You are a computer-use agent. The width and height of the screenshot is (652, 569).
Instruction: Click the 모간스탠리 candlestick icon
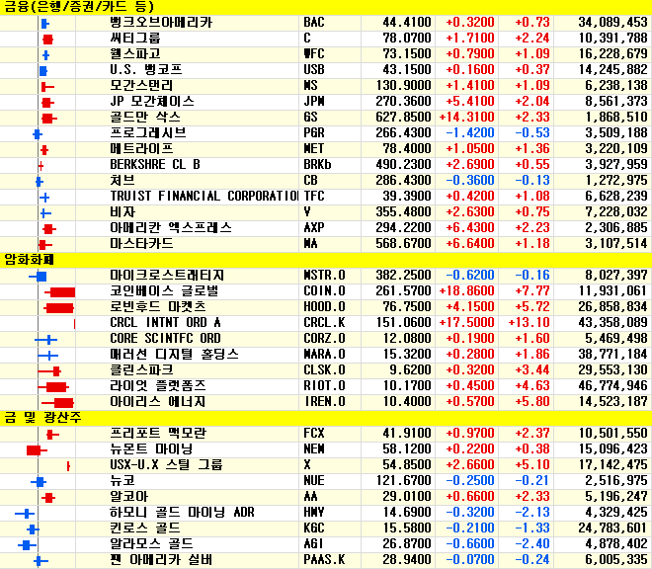[47, 87]
